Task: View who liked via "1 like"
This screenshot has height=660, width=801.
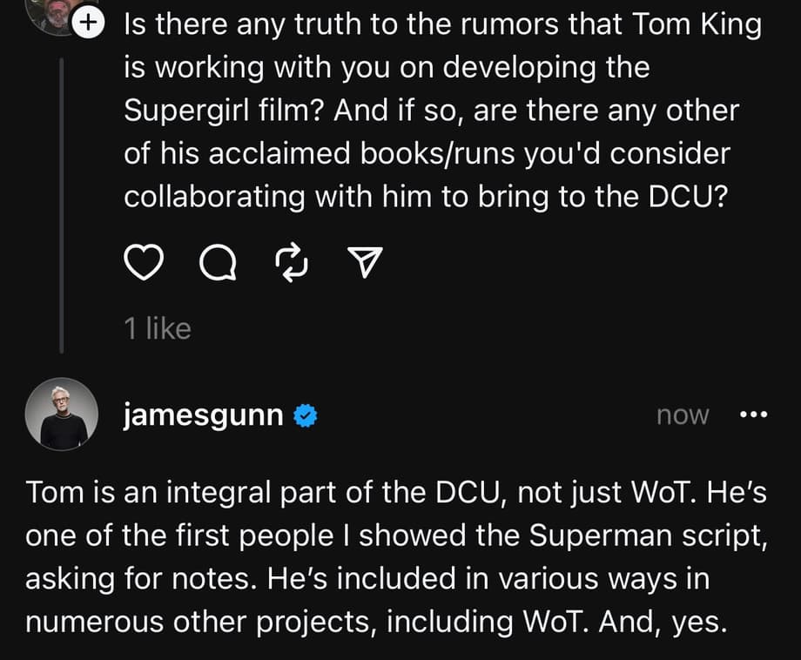Action: 158,328
